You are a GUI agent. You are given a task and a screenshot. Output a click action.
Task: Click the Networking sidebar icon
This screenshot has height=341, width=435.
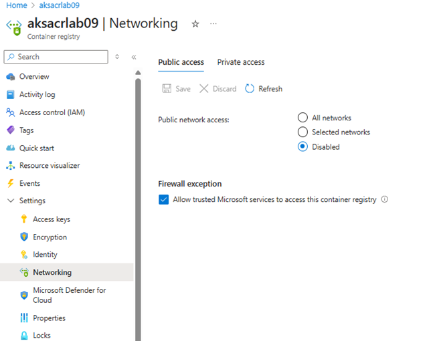pos(24,272)
